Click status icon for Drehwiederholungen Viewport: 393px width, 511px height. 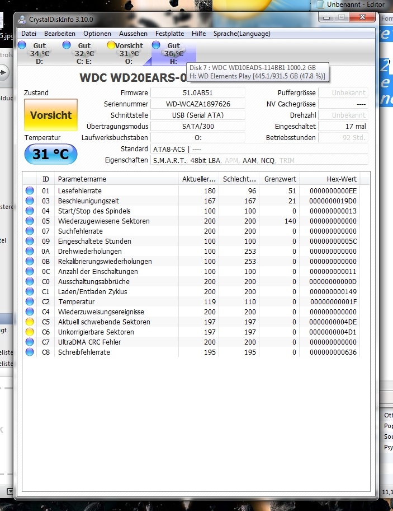[30, 251]
